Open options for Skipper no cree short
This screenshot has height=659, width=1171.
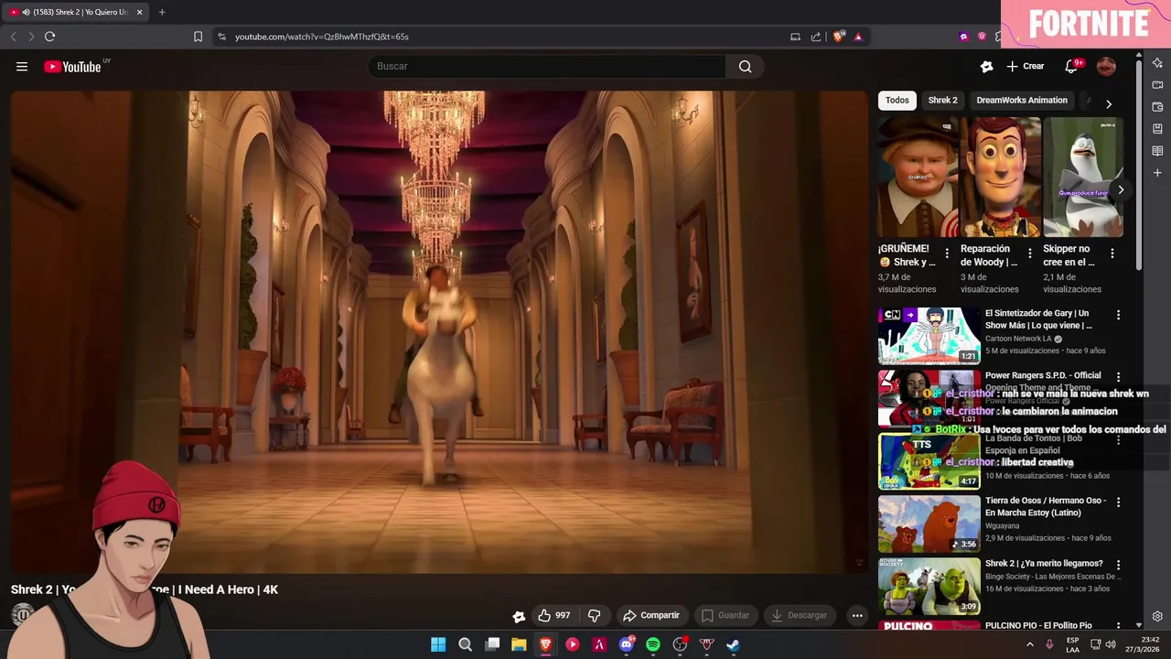pyautogui.click(x=1112, y=253)
